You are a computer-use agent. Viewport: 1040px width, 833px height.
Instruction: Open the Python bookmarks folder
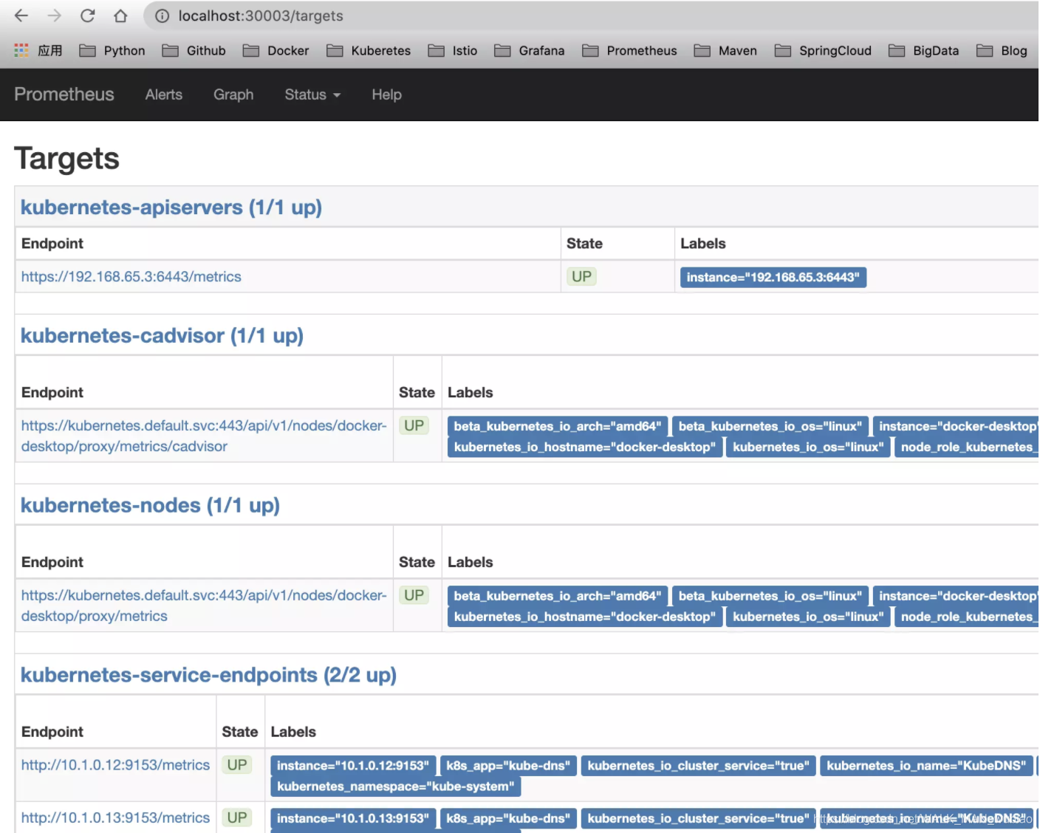click(112, 50)
